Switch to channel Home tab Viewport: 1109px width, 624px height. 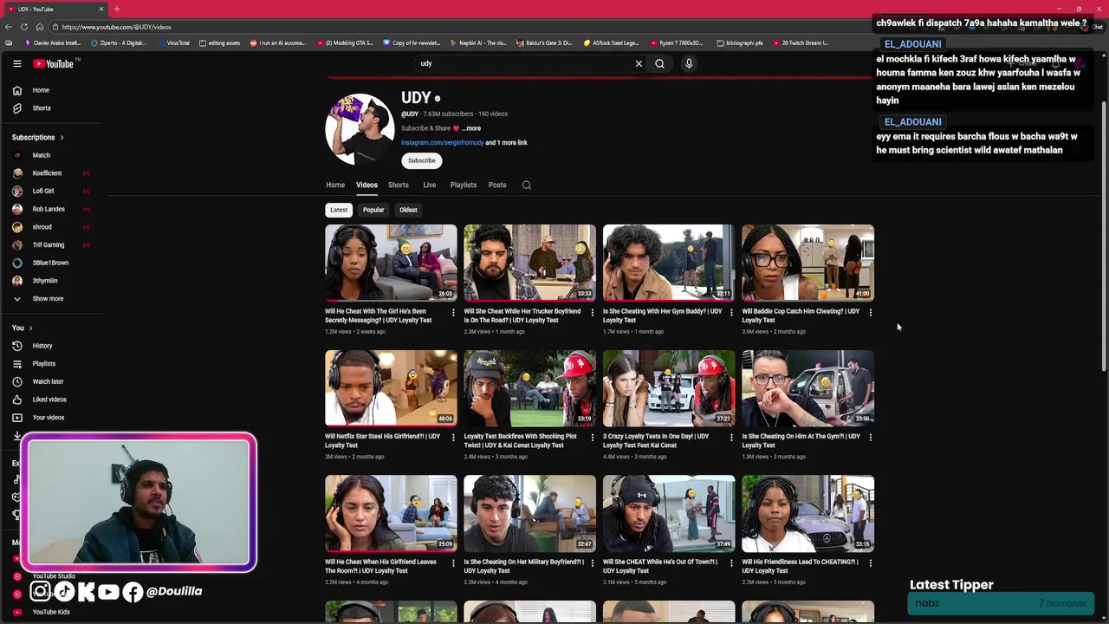[335, 185]
